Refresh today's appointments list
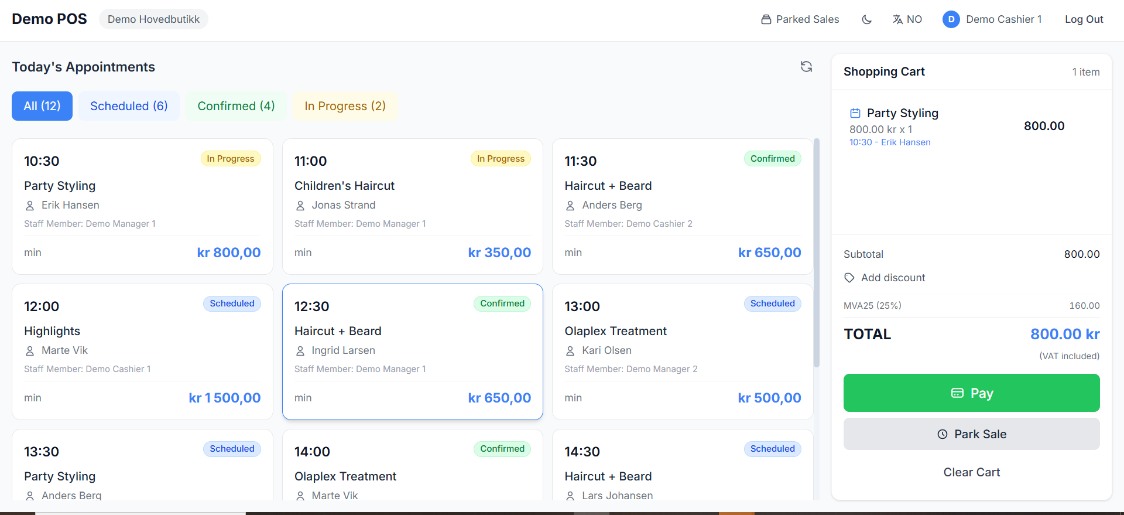Image resolution: width=1124 pixels, height=515 pixels. pyautogui.click(x=806, y=67)
